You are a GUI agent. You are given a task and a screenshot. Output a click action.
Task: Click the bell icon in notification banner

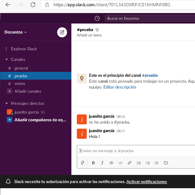[8, 181]
